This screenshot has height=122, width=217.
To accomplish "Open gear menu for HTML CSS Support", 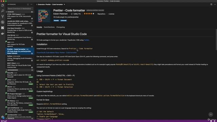I will point(32,19).
